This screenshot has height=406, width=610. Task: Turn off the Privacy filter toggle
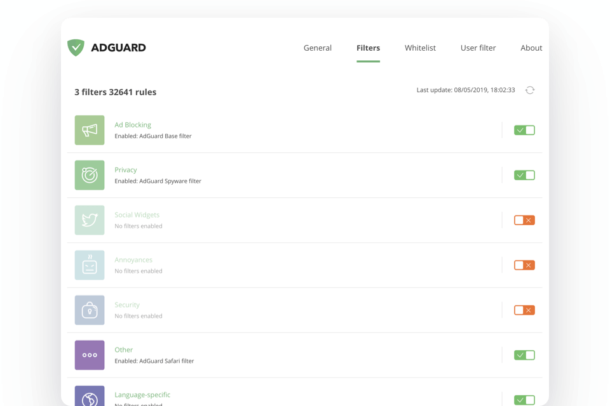[x=524, y=175]
